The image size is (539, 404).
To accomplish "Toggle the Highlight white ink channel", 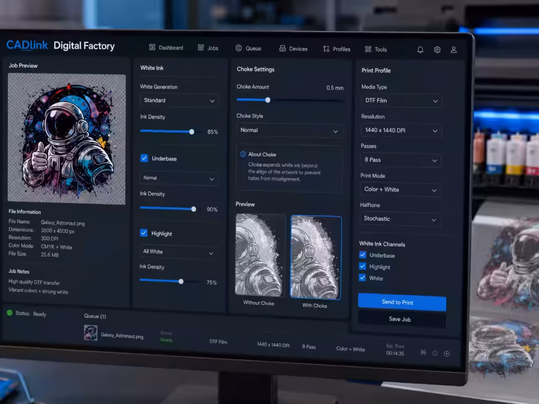I will 362,266.
